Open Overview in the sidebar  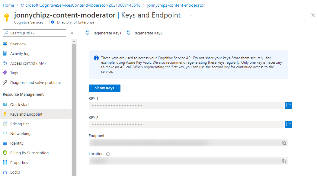coord(18,44)
